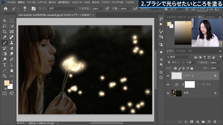Screen dimensions: 223x125
Task: Select the History Brush tool
Action: coord(5,48)
